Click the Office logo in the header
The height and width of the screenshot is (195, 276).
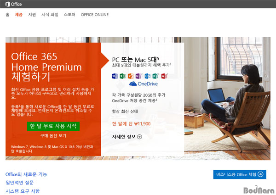coord(13,4)
